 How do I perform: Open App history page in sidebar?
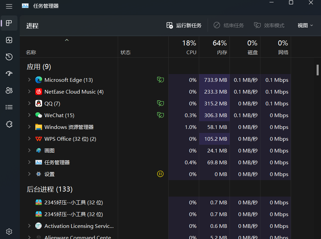tap(9, 57)
